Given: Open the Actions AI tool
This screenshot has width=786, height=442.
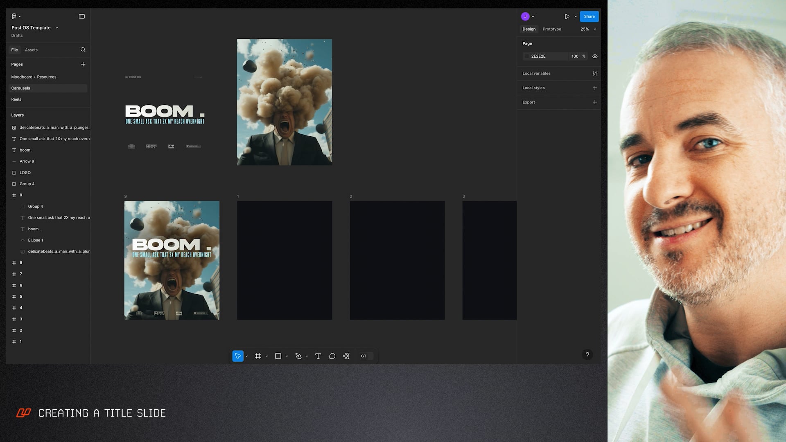Looking at the screenshot, I should (x=346, y=356).
